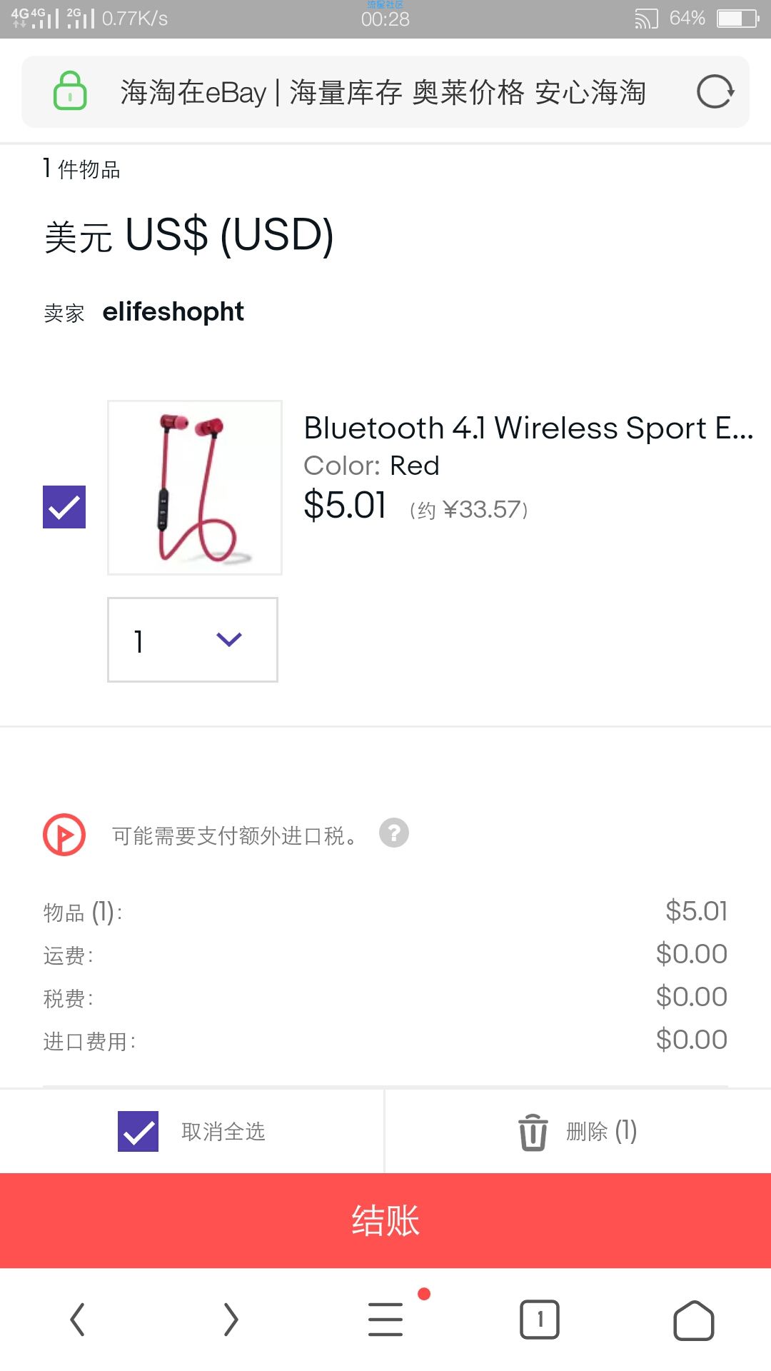Open import tax help question mark
The height and width of the screenshot is (1371, 771).
click(393, 833)
